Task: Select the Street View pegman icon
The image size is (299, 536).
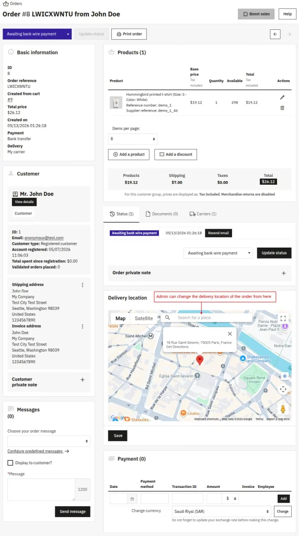Action: pyautogui.click(x=283, y=409)
